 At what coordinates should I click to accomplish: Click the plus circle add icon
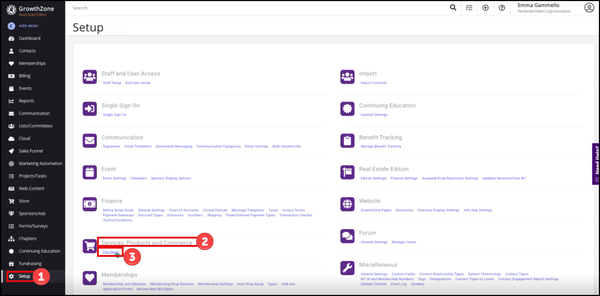point(485,8)
